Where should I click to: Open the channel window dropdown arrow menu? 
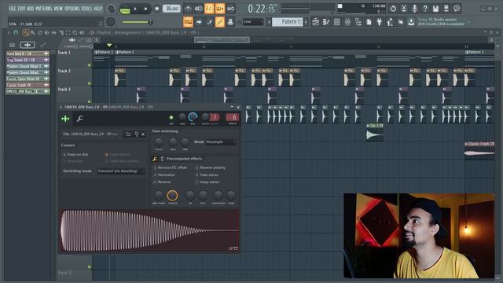(61, 107)
